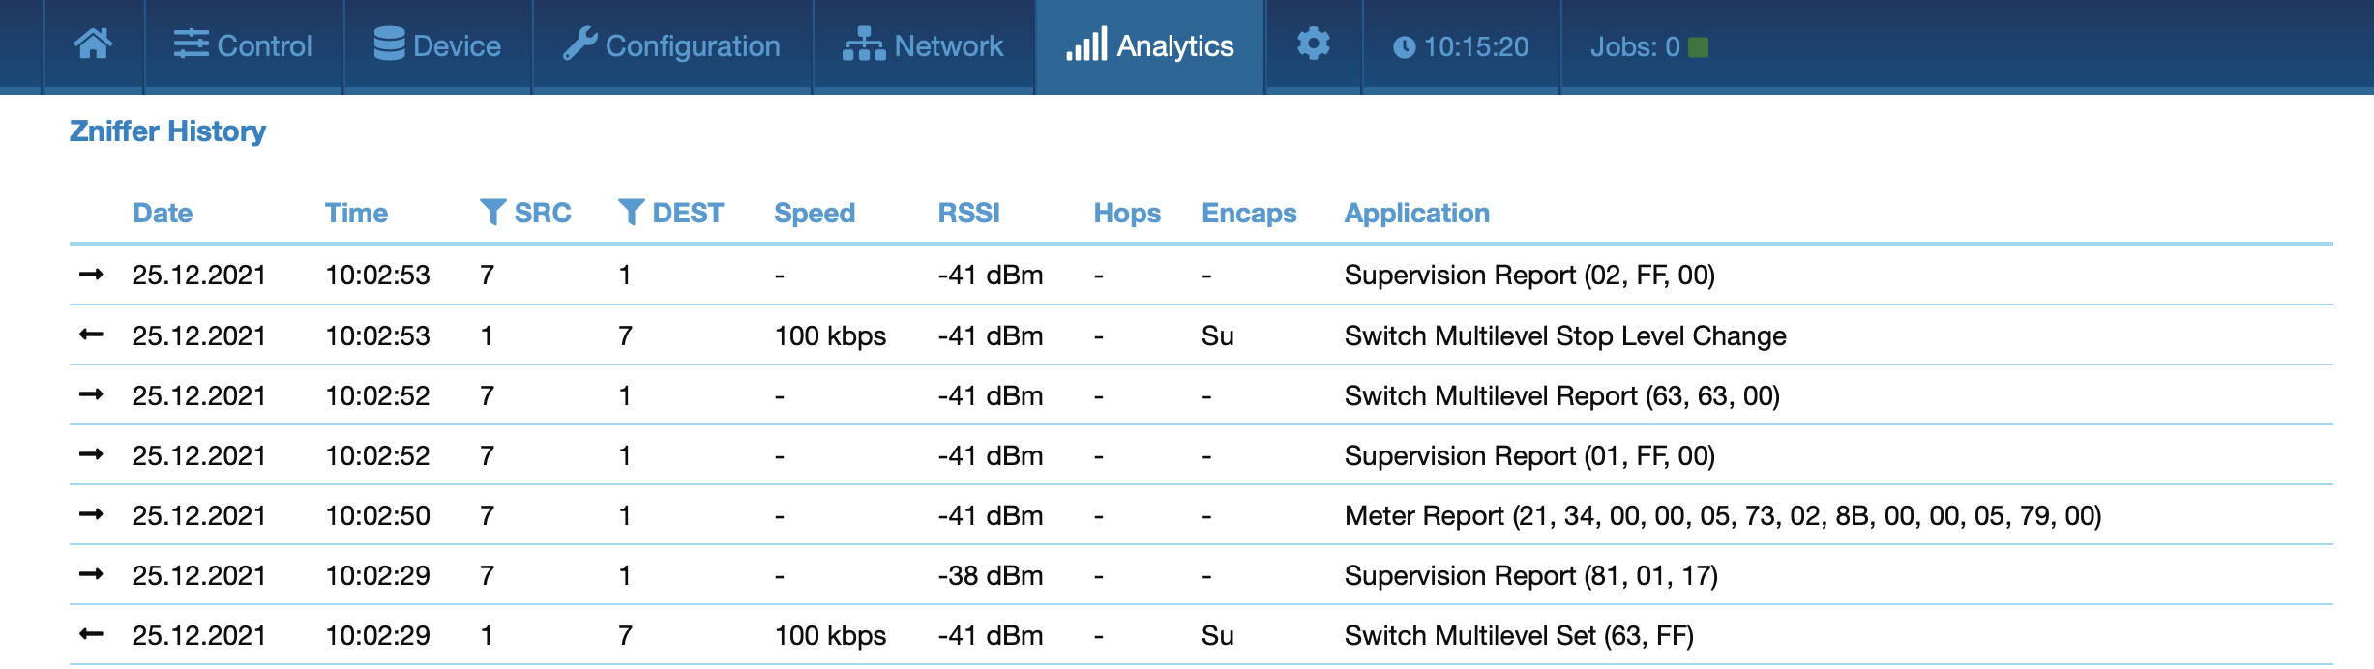2374x669 pixels.
Task: Click the Home icon in navbar
Action: (93, 44)
